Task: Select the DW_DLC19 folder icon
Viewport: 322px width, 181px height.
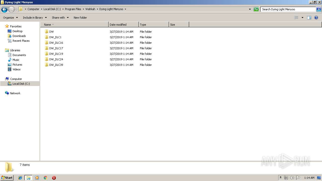Action: click(47, 54)
